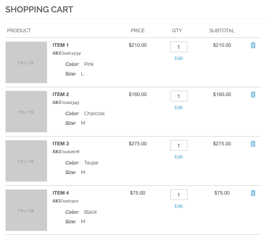
Task: Click the Item 2 product image
Action: [x=26, y=112]
